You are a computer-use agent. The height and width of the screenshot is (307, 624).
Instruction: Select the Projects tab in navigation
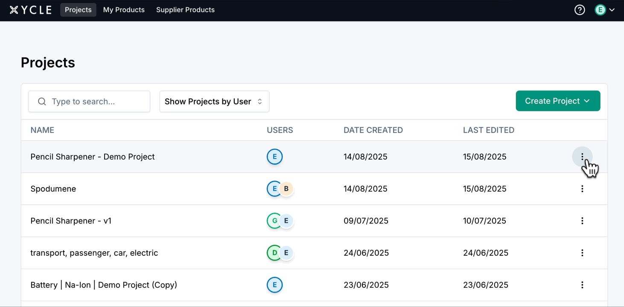pyautogui.click(x=78, y=10)
